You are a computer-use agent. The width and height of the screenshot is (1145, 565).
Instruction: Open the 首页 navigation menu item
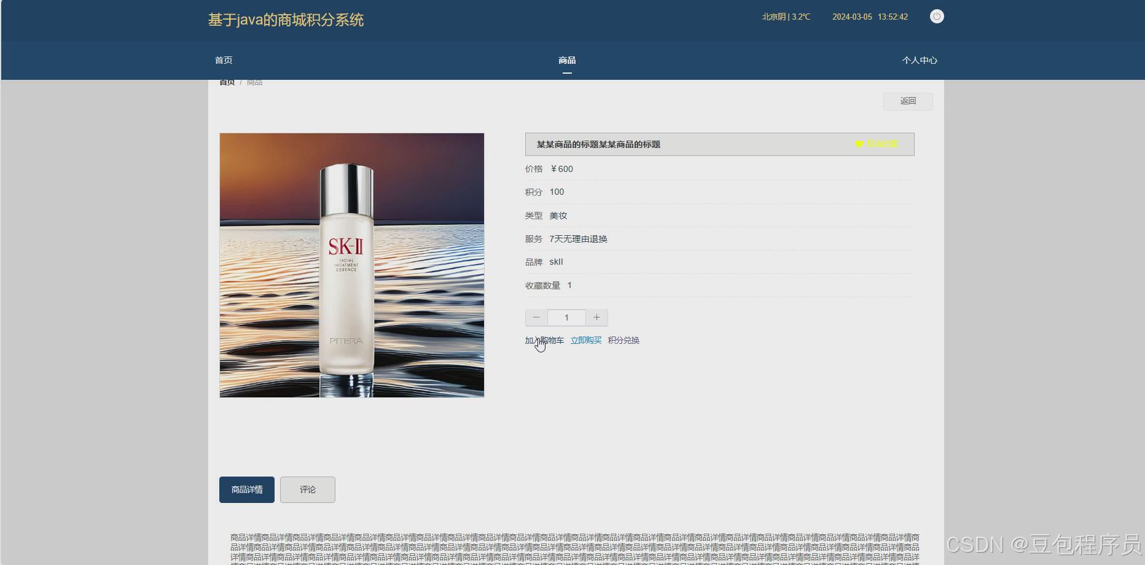pyautogui.click(x=224, y=60)
